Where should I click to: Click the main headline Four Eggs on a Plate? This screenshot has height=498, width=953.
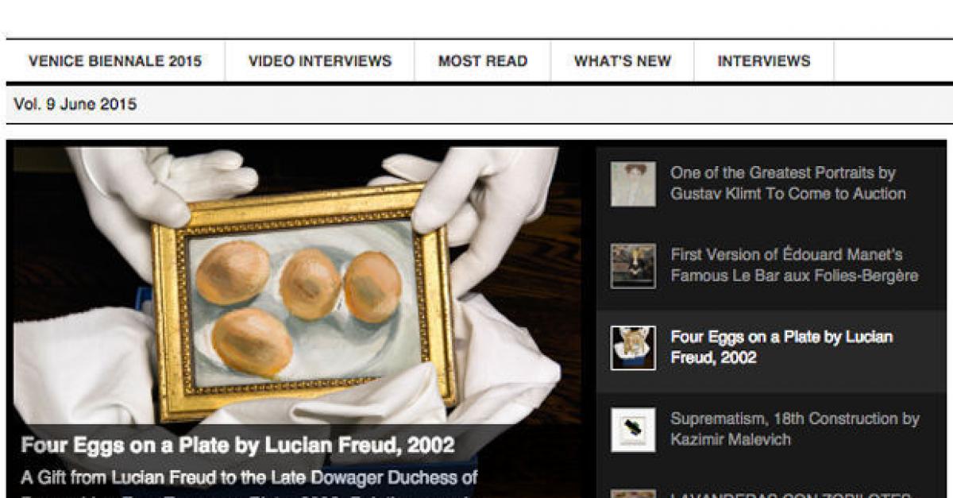[x=237, y=445]
